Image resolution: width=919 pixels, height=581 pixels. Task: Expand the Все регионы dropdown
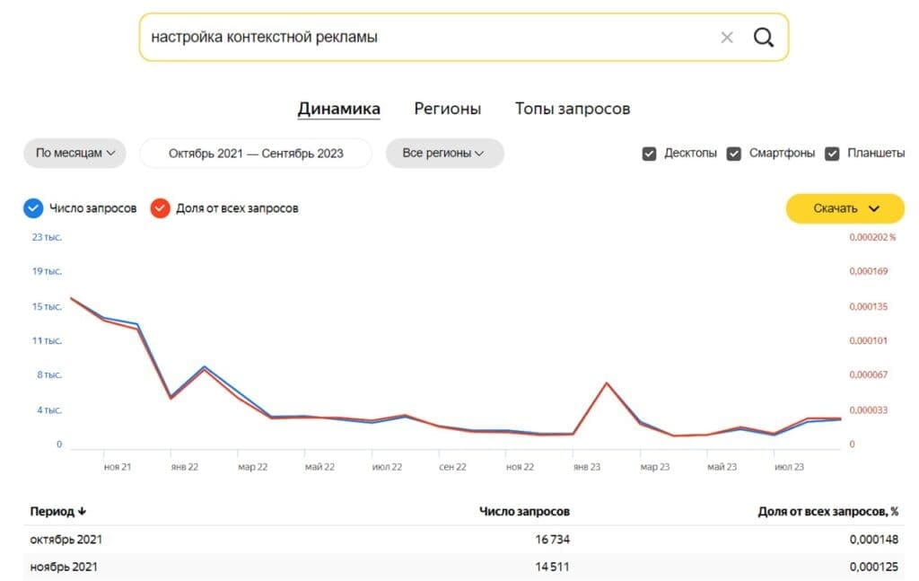click(x=444, y=153)
